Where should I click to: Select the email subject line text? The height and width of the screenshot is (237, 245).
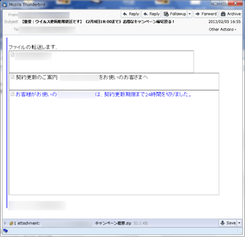pyautogui.click(x=98, y=21)
